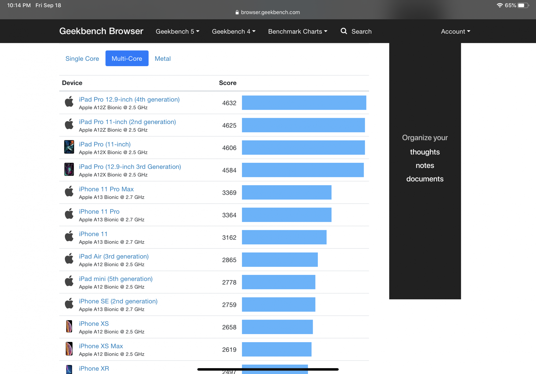The image size is (536, 374).
Task: Open the iPad Pro 12.9-inch (4th generation) link
Action: [x=129, y=100]
